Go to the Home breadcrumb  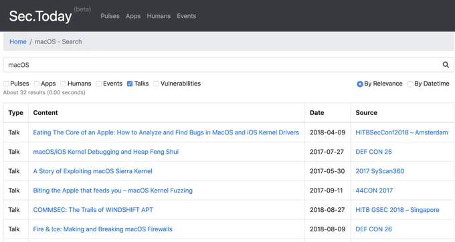[18, 41]
